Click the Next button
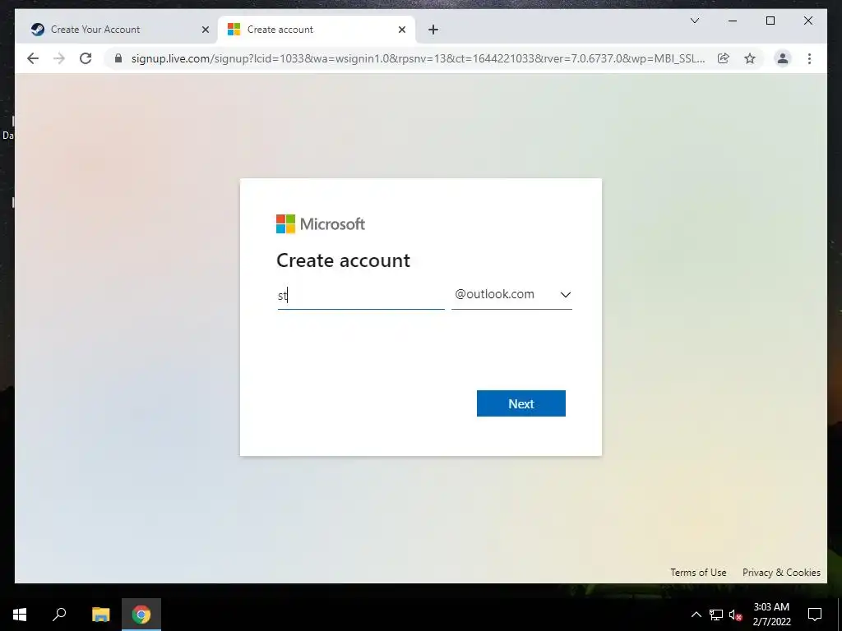This screenshot has width=842, height=631. coord(520,403)
